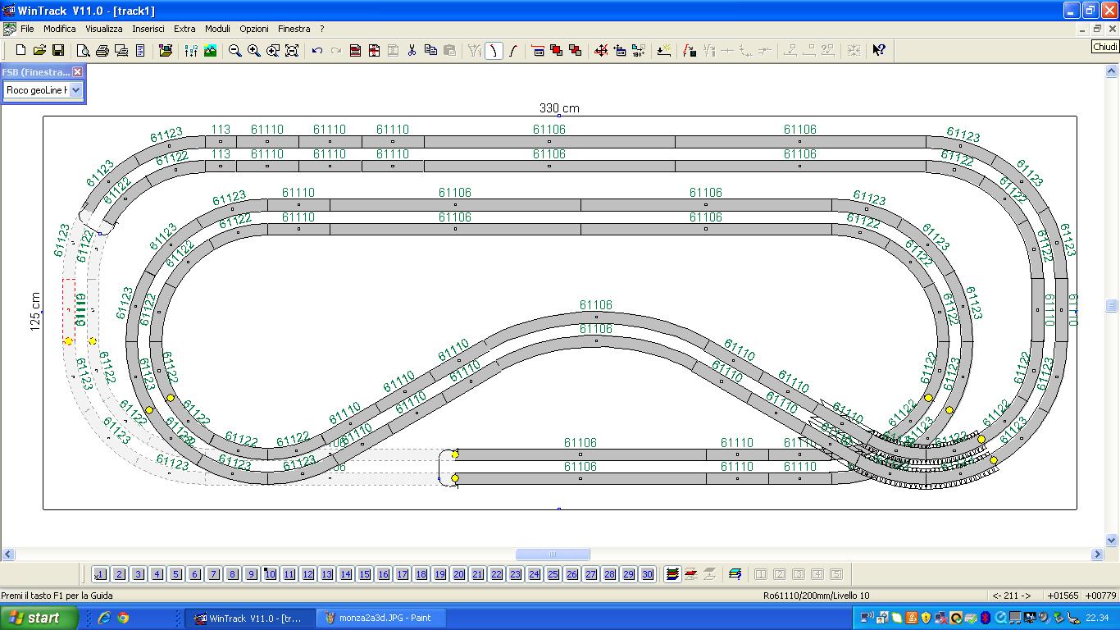
Task: Save the track plan
Action: [x=58, y=51]
